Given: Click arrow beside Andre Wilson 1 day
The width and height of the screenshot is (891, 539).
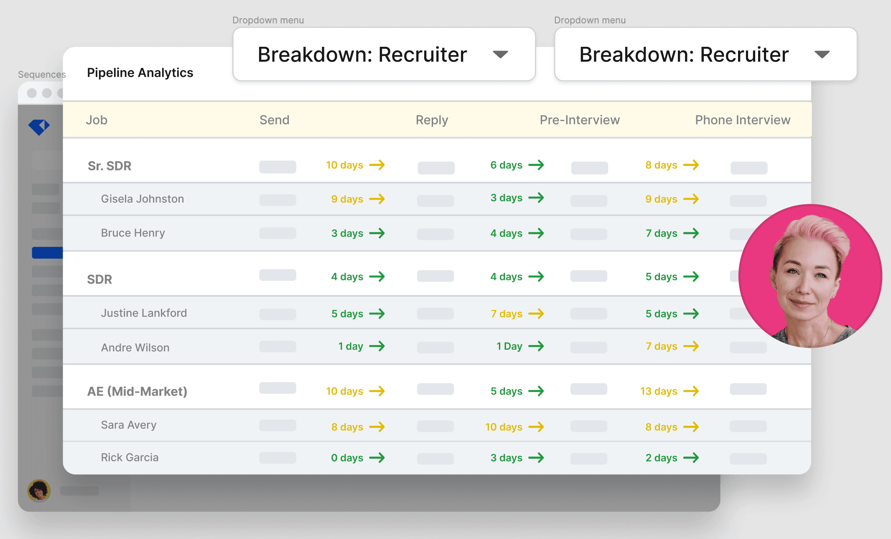Looking at the screenshot, I should pos(377,346).
